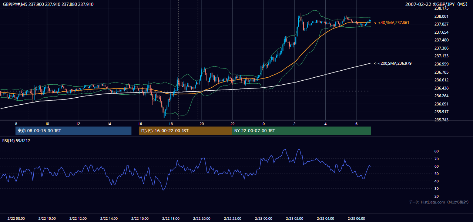Click price axis value 235.743
This screenshot has height=222, width=473.
442,120
